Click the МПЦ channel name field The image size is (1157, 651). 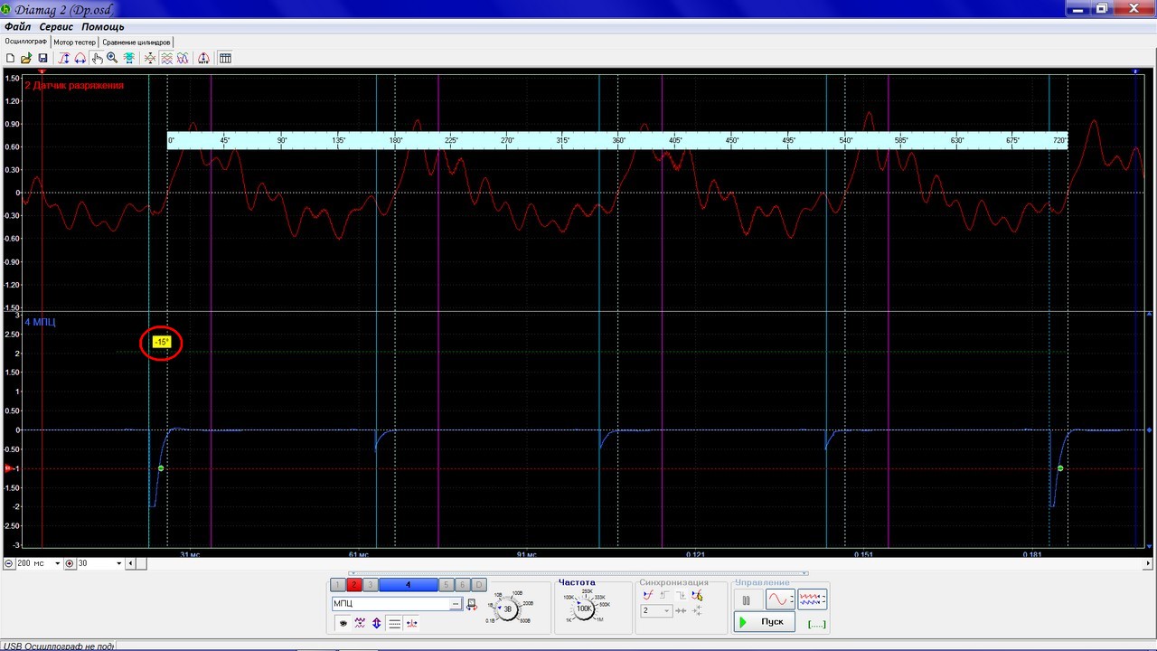pyautogui.click(x=391, y=604)
